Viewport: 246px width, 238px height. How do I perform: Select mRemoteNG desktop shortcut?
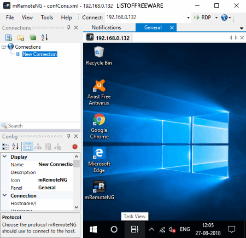click(x=99, y=190)
